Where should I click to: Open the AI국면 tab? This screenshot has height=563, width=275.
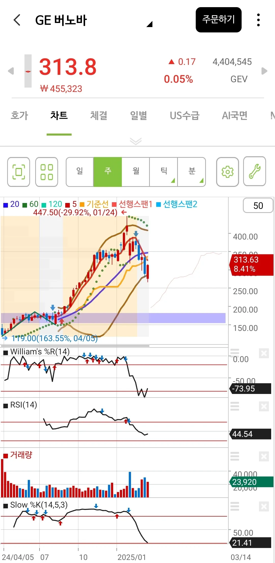[234, 115]
